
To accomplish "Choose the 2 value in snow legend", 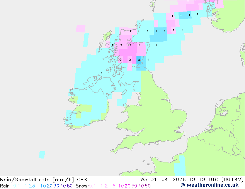I will [106, 186].
